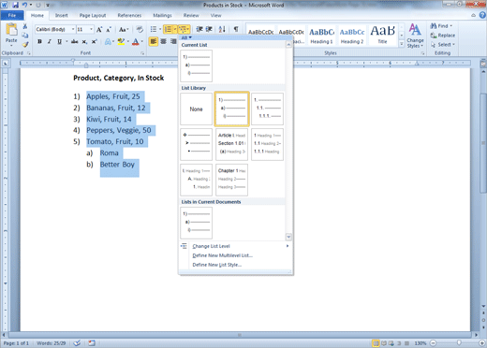Toggle Print Layout view in status bar
Image resolution: width=487 pixels, height=348 pixels.
[376, 343]
